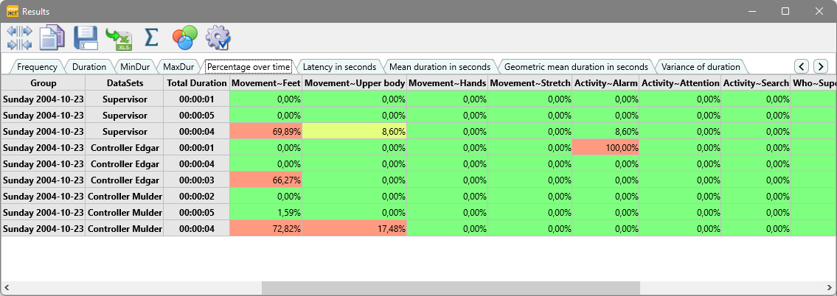The width and height of the screenshot is (837, 296).
Task: Select the 72,82% Movement~Feet cell
Action: [266, 229]
